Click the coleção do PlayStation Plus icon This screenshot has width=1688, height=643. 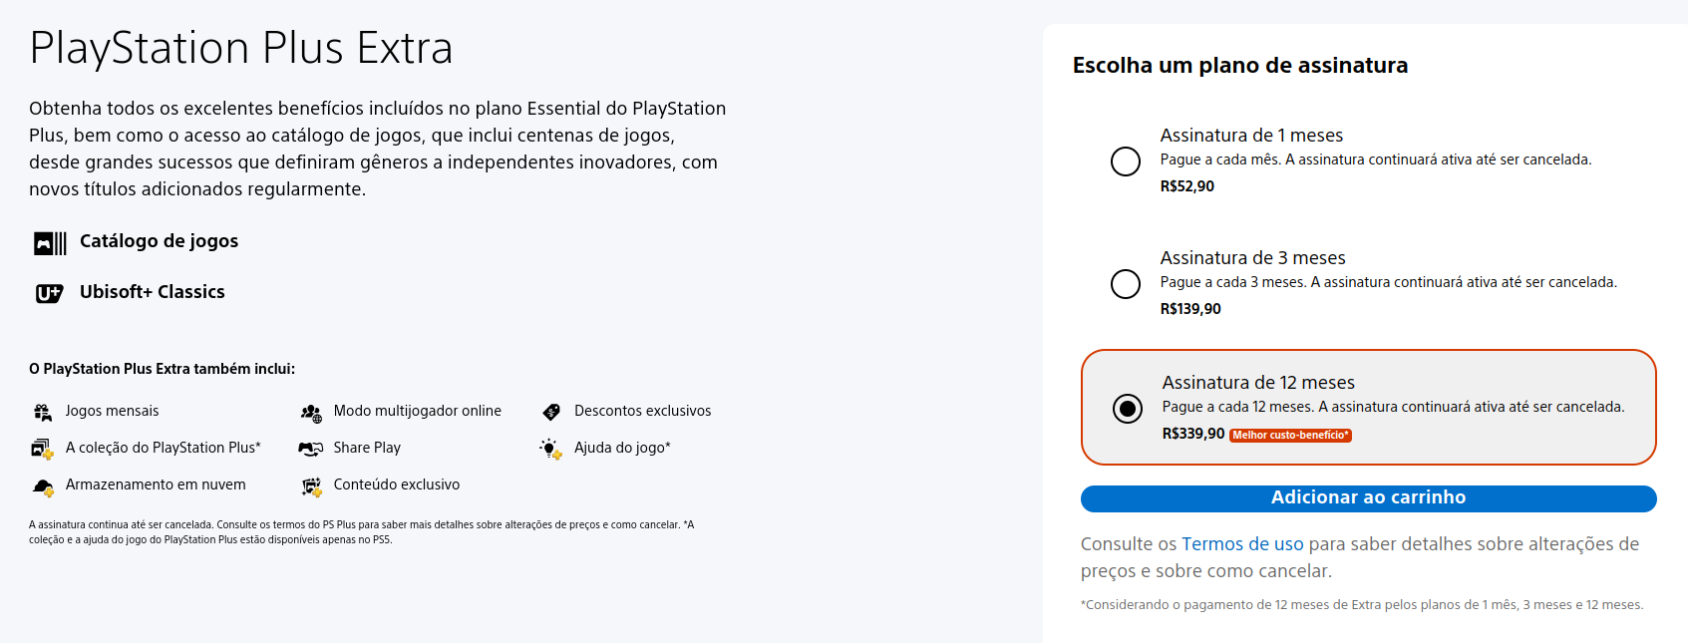click(x=42, y=449)
